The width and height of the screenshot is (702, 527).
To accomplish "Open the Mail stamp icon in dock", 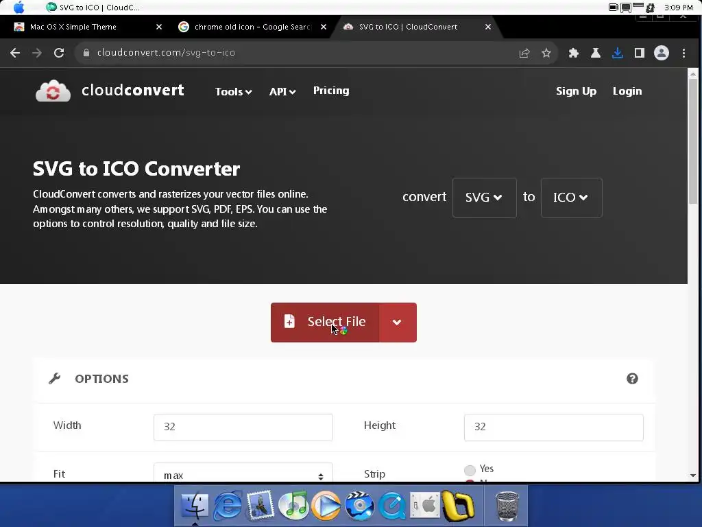I will click(x=260, y=505).
